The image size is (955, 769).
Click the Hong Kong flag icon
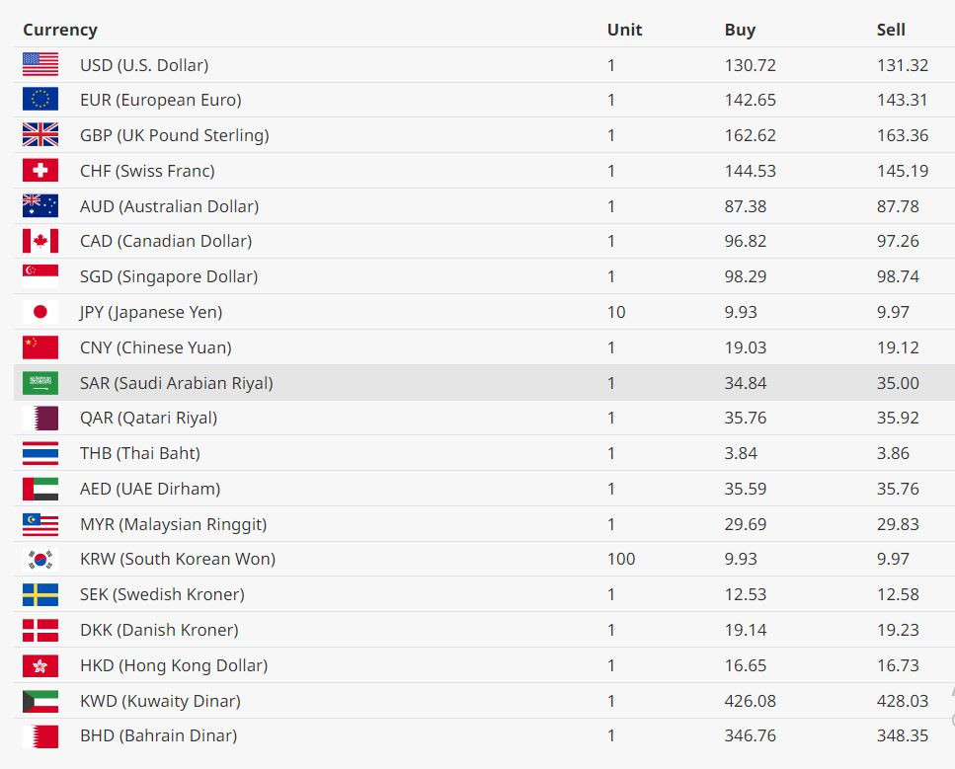coord(40,665)
